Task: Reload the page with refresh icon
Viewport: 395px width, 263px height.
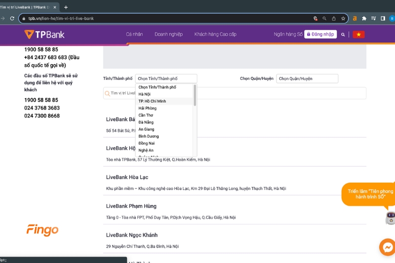Action: click(12, 18)
